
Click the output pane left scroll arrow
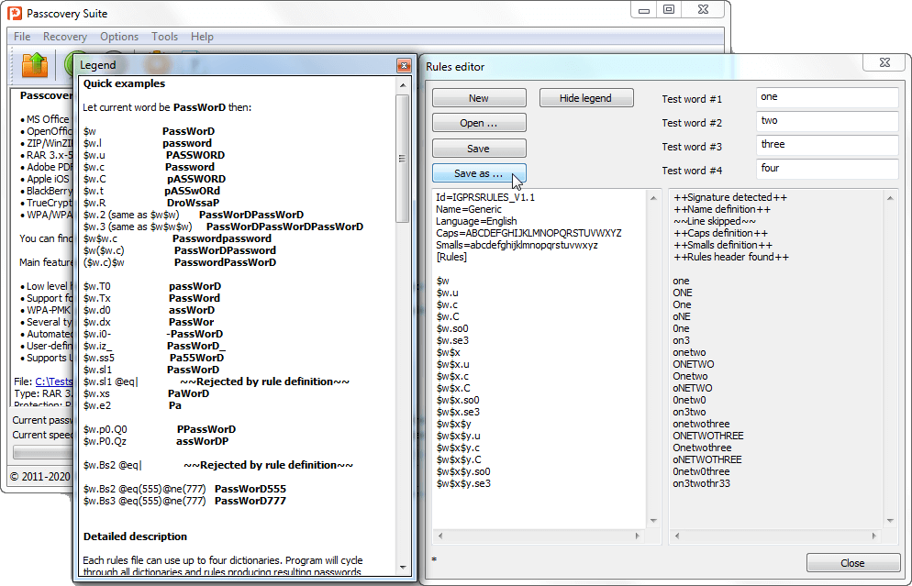pos(677,536)
